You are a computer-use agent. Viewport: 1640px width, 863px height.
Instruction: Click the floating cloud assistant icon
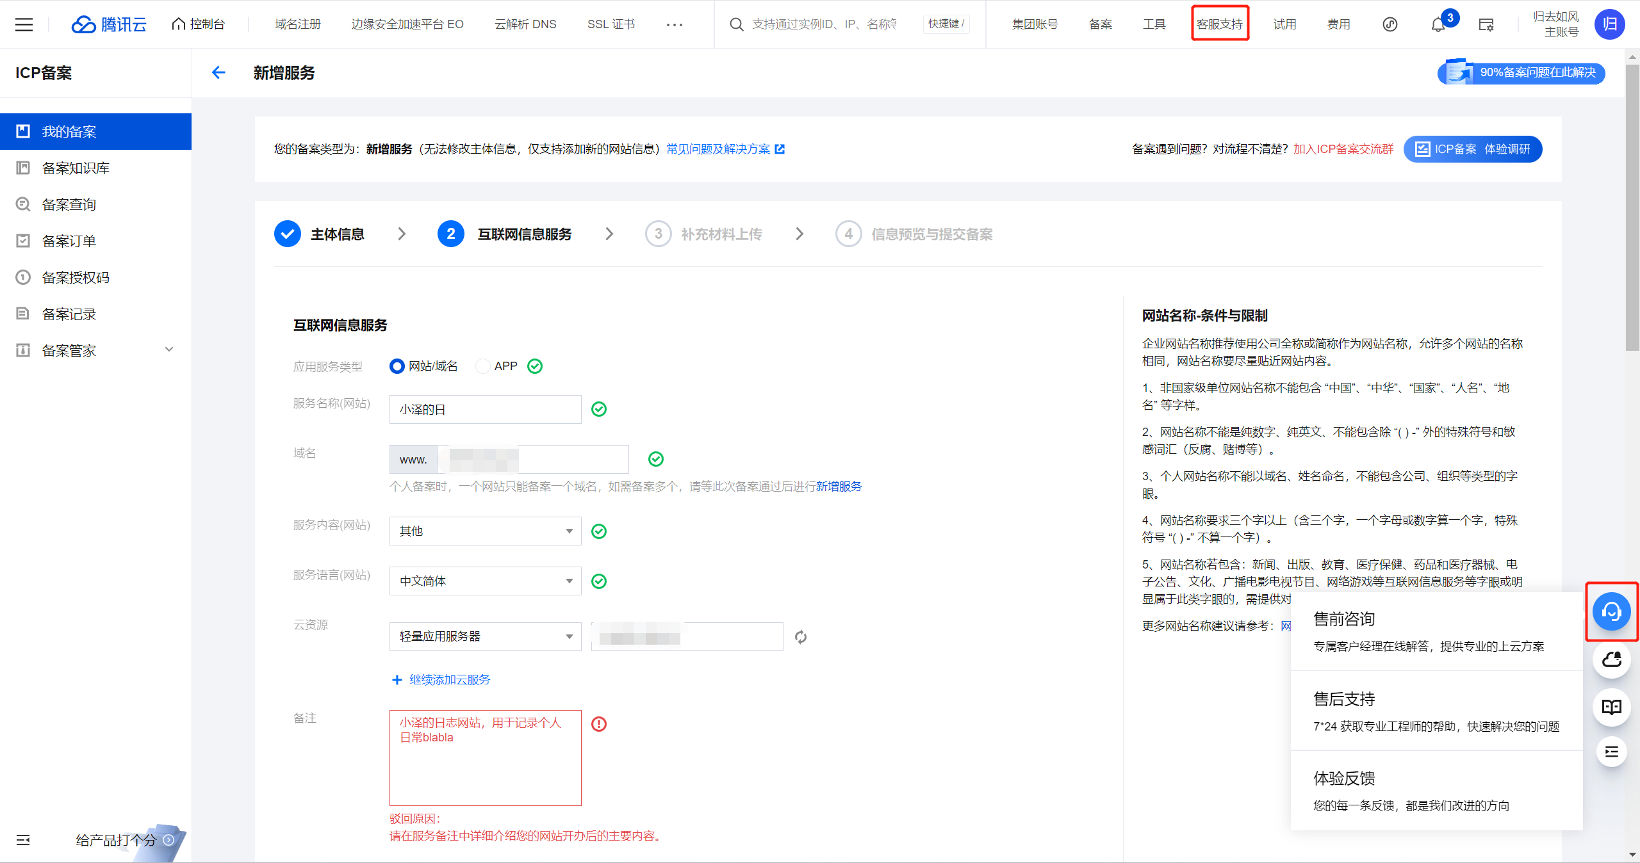[x=1611, y=659]
